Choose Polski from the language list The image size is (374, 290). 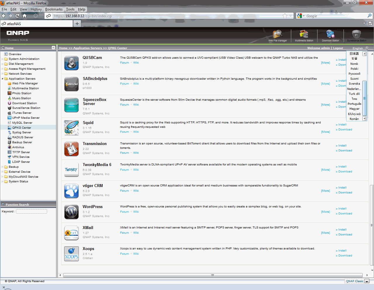(x=354, y=69)
